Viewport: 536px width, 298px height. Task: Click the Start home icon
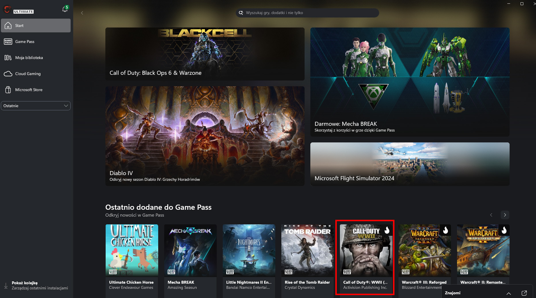click(x=8, y=26)
